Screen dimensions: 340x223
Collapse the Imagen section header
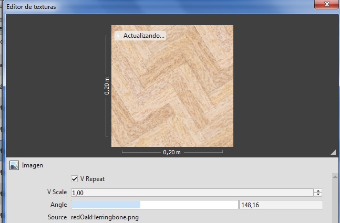click(x=33, y=165)
